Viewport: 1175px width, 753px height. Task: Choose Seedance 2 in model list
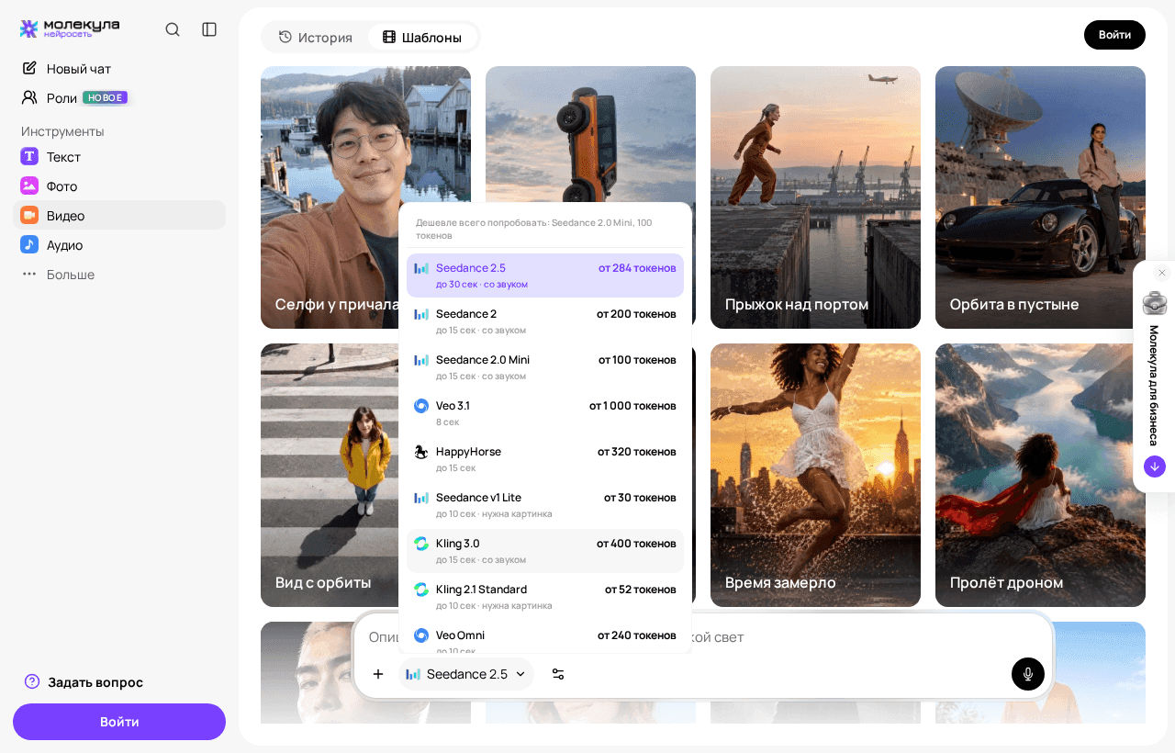tap(545, 321)
